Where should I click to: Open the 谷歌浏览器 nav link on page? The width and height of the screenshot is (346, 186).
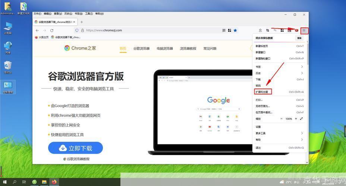click(141, 48)
